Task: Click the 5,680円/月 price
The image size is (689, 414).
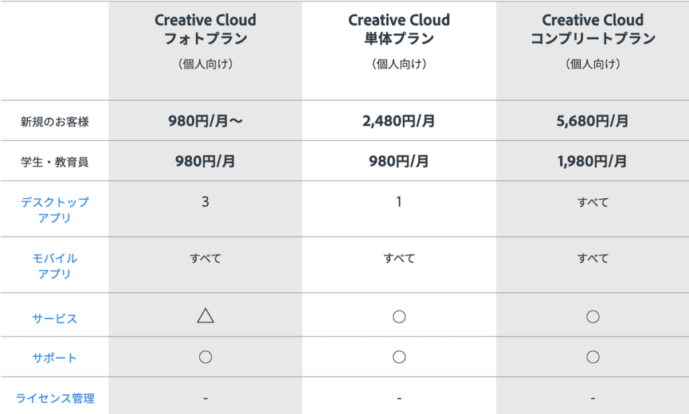Action: [593, 122]
